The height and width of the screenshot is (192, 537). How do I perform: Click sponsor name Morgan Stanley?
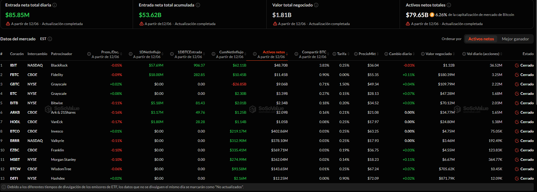[x=63, y=160]
